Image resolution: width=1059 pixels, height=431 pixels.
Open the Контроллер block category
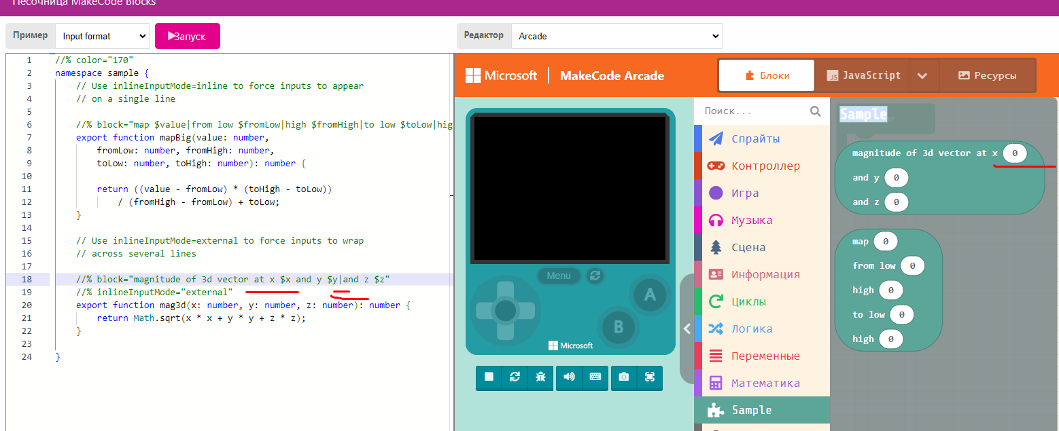click(x=762, y=166)
